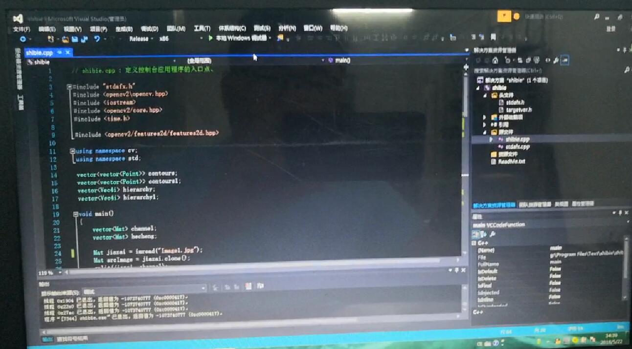
Task: Select stdafx.h in Solution Explorer
Action: click(515, 103)
